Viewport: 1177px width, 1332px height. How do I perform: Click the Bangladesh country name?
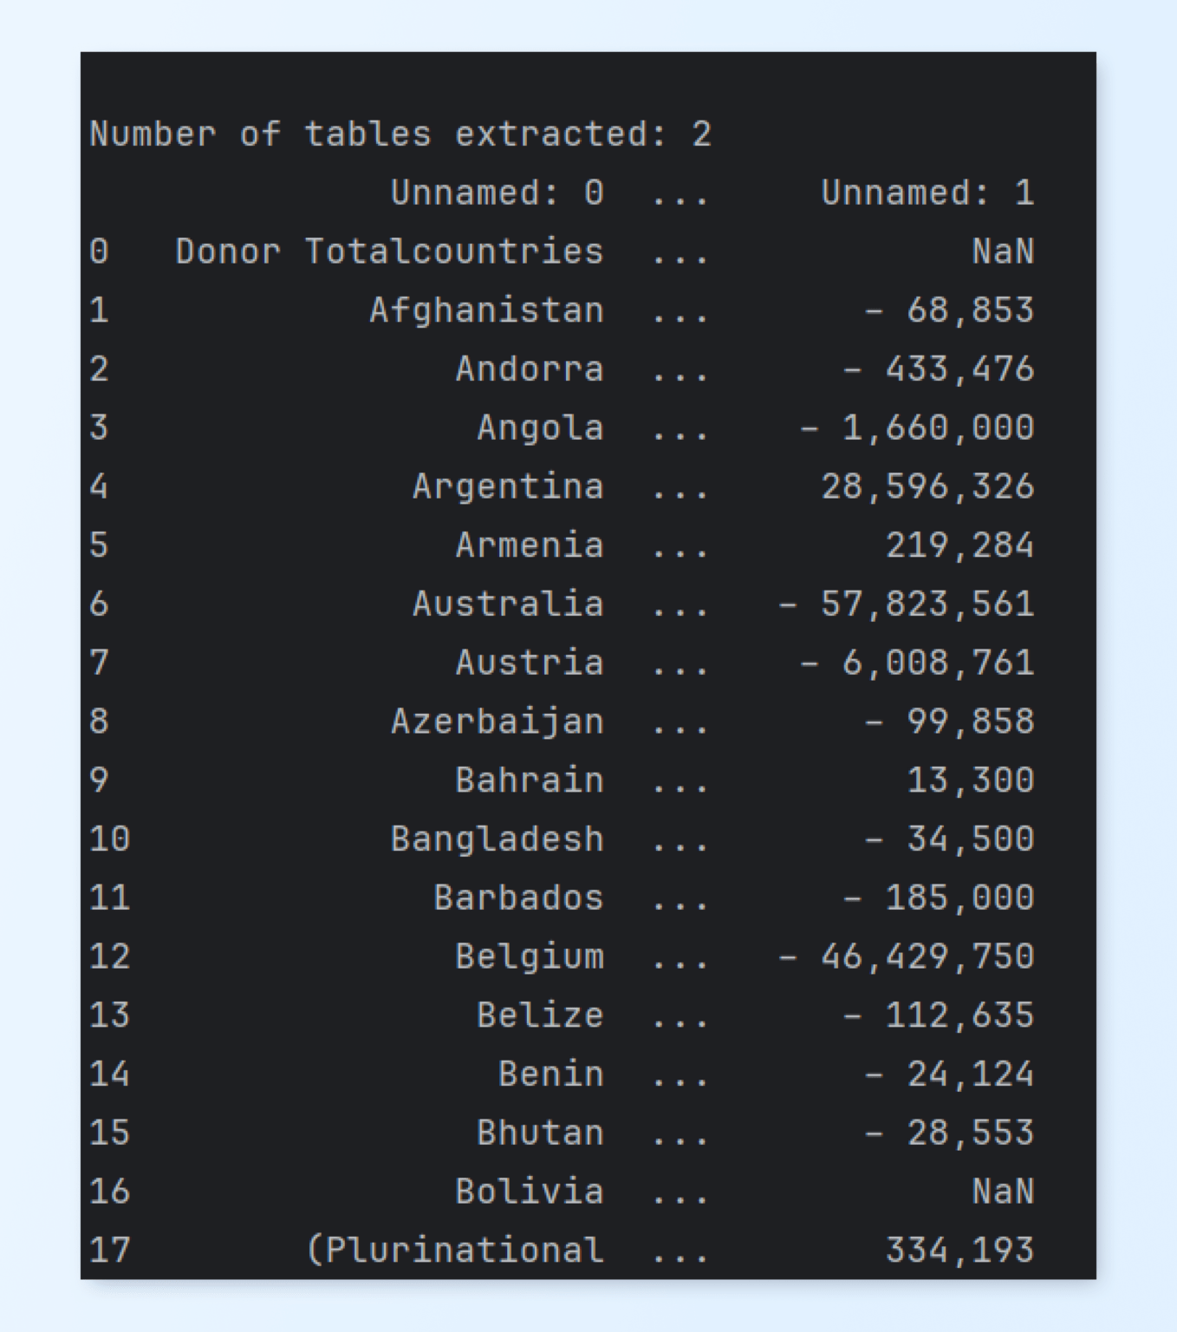pos(497,839)
